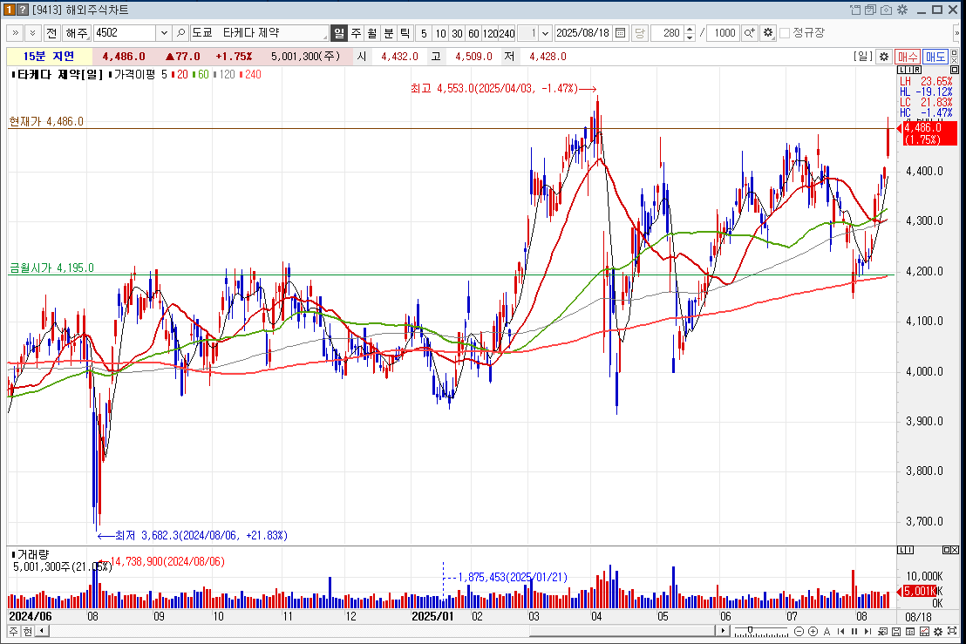This screenshot has width=966, height=644.
Task: Click the camera screenshot icon in title bar
Action: (886, 10)
